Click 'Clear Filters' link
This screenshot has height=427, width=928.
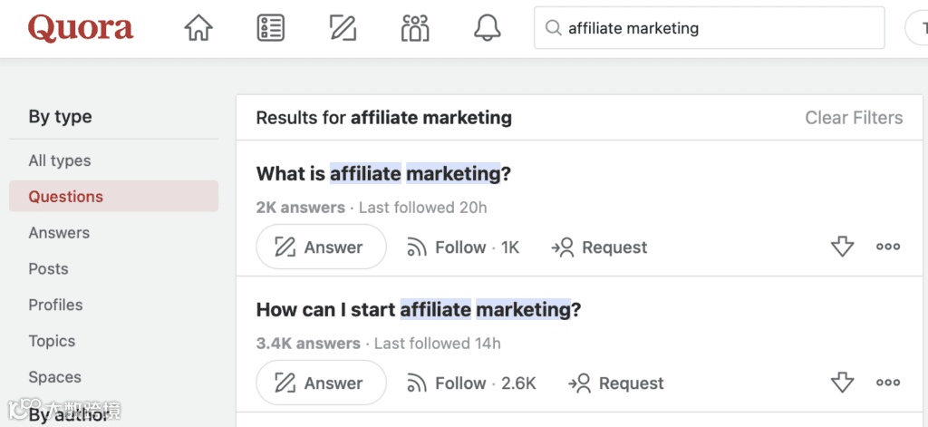coord(854,118)
